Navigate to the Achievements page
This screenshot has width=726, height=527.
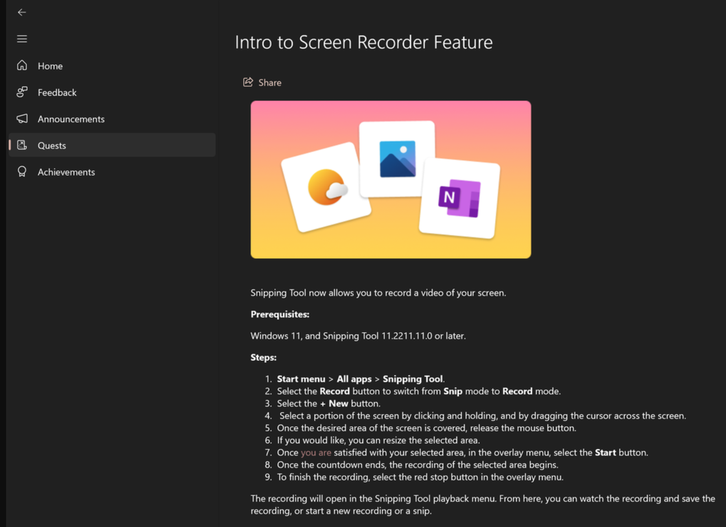click(x=66, y=172)
